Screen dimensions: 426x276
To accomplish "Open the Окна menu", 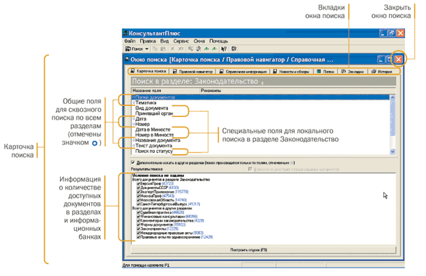I will point(199,41).
